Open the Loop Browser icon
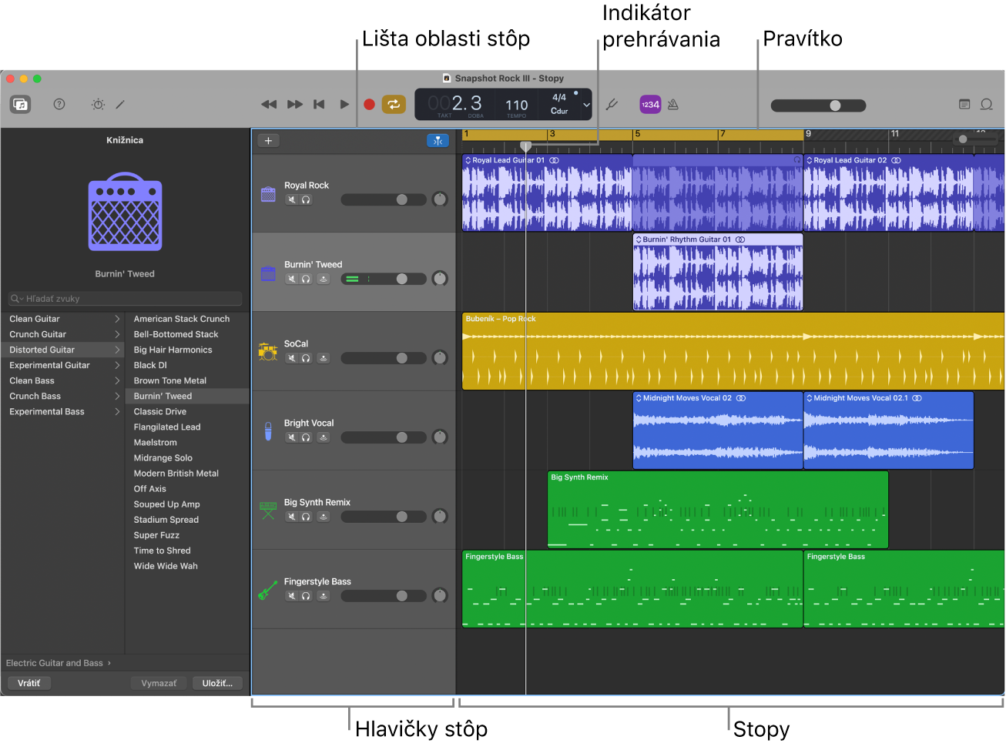This screenshot has width=1006, height=750. click(986, 105)
